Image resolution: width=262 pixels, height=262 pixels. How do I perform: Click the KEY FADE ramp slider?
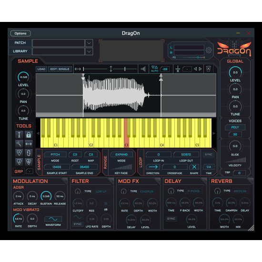tap(121, 167)
